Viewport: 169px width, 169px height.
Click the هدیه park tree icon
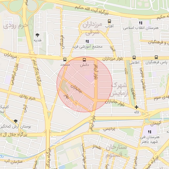[38, 35]
